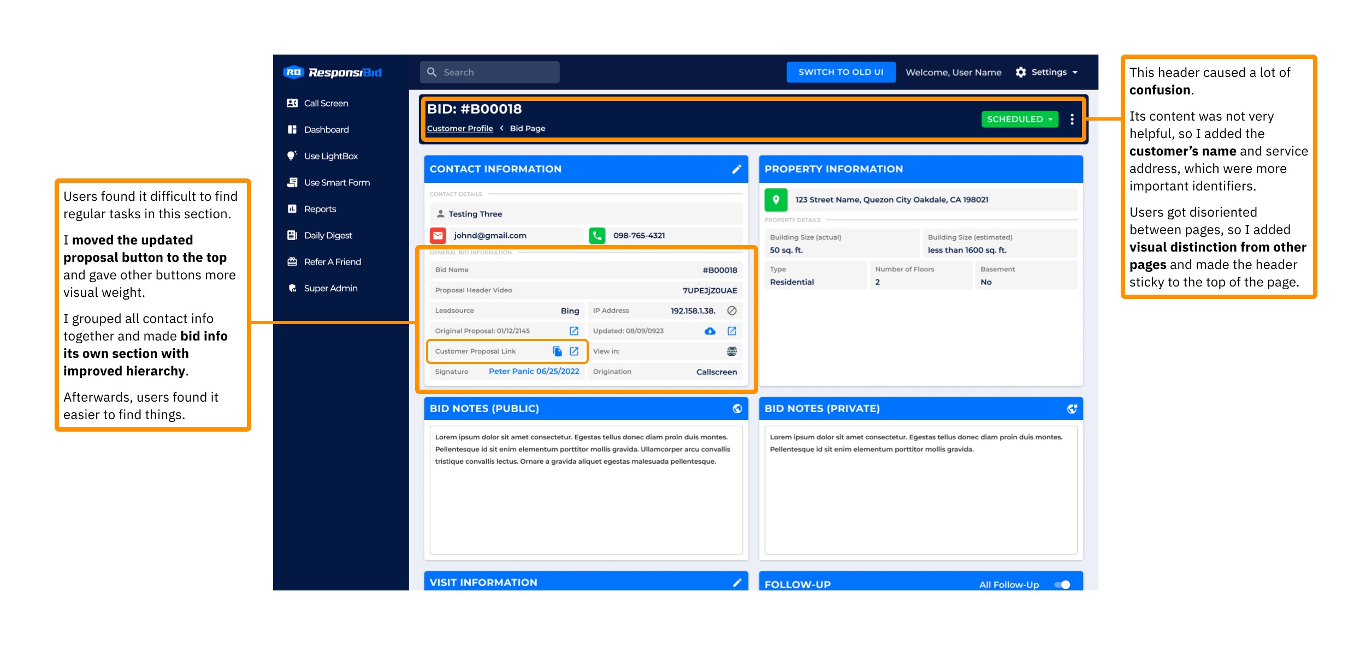Edit Visit Information using the pencil icon
The width and height of the screenshot is (1372, 645).
click(x=737, y=582)
